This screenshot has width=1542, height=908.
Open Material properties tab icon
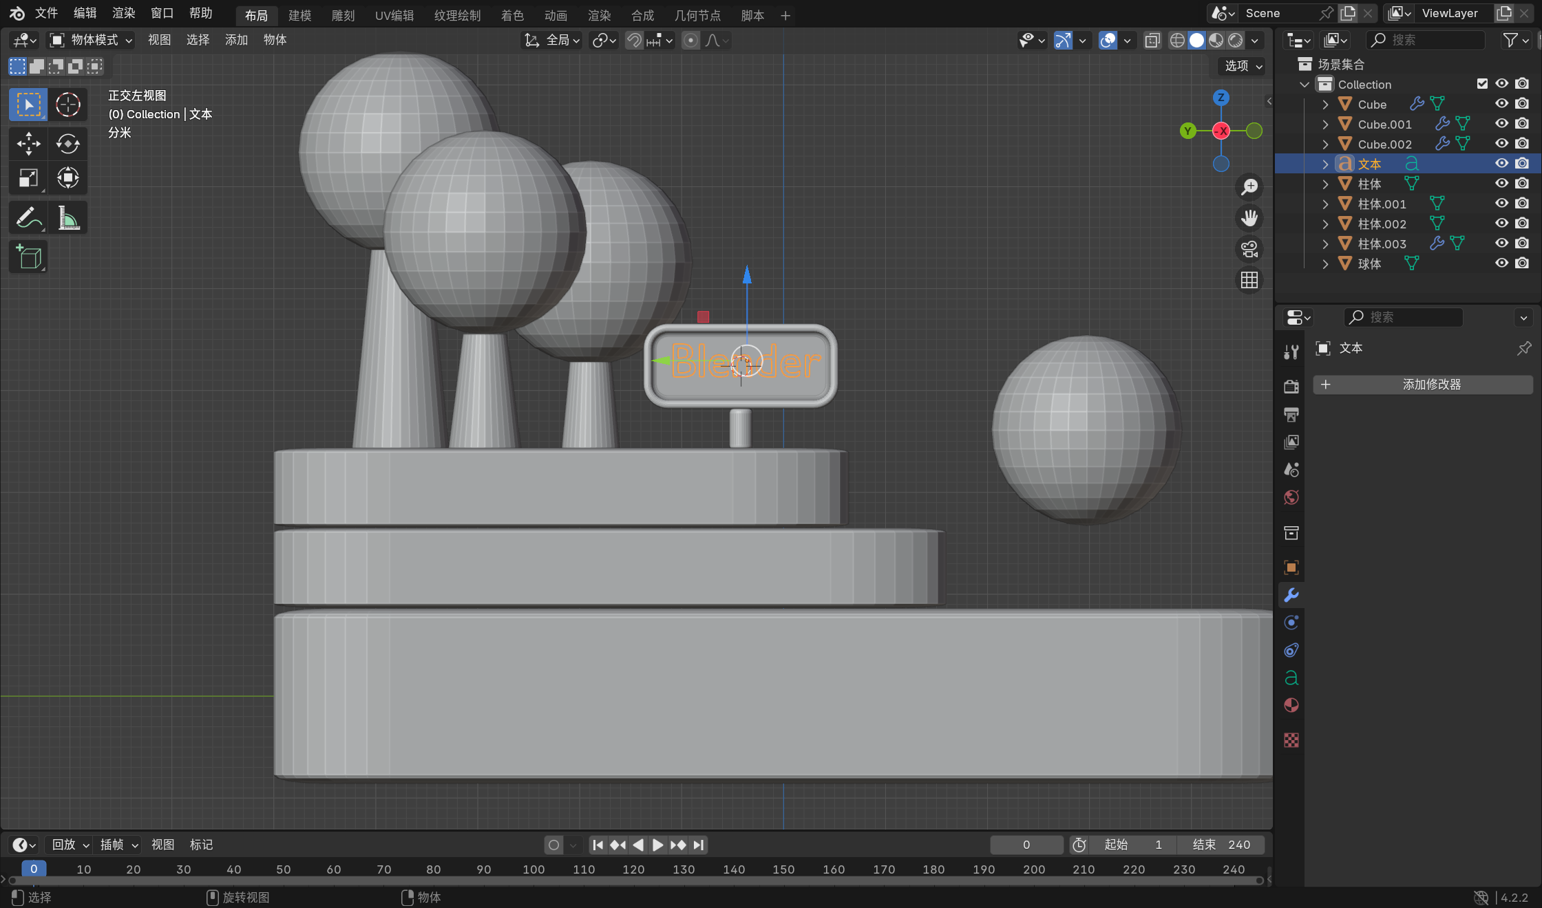pyautogui.click(x=1291, y=706)
